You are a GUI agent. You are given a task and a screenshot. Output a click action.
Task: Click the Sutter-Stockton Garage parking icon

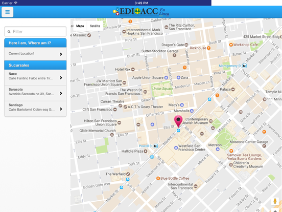(x=174, y=55)
